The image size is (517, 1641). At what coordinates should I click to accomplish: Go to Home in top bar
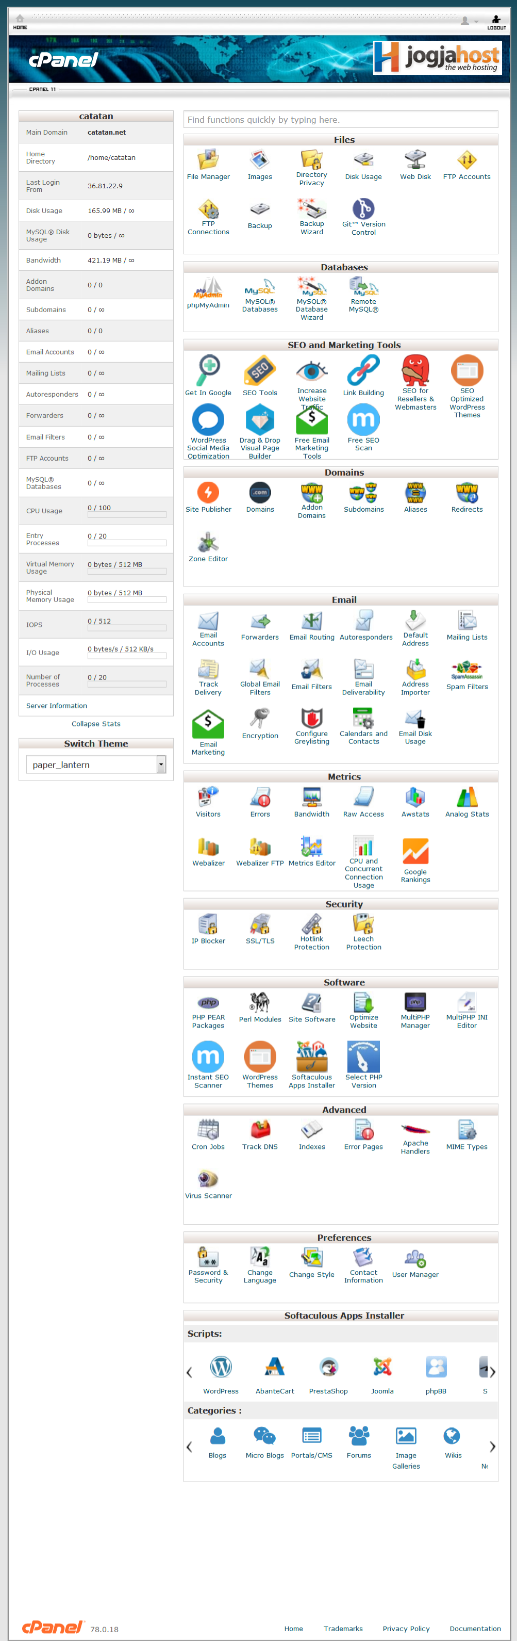pos(20,22)
